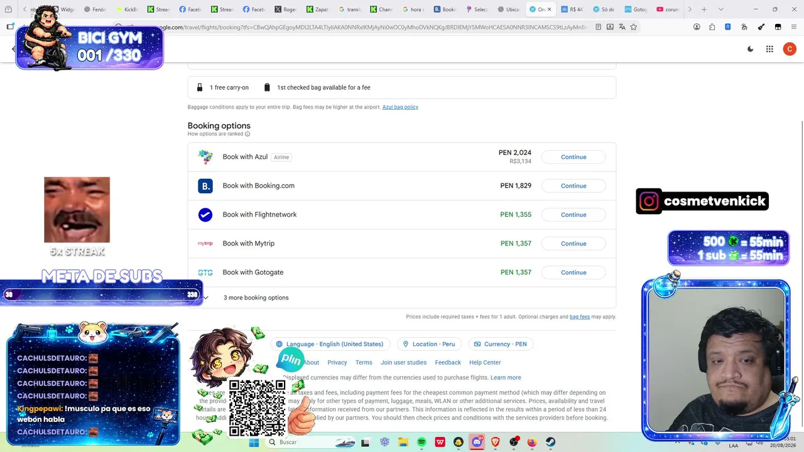The height and width of the screenshot is (452, 804).
Task: Click the 'PEN 1,355' Flightnetwork price
Action: 516,215
